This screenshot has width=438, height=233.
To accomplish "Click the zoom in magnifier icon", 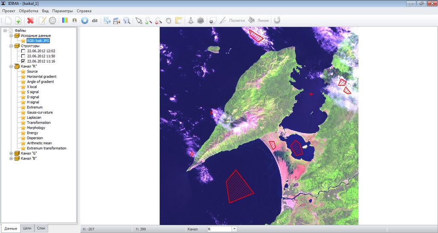I will pyautogui.click(x=148, y=20).
